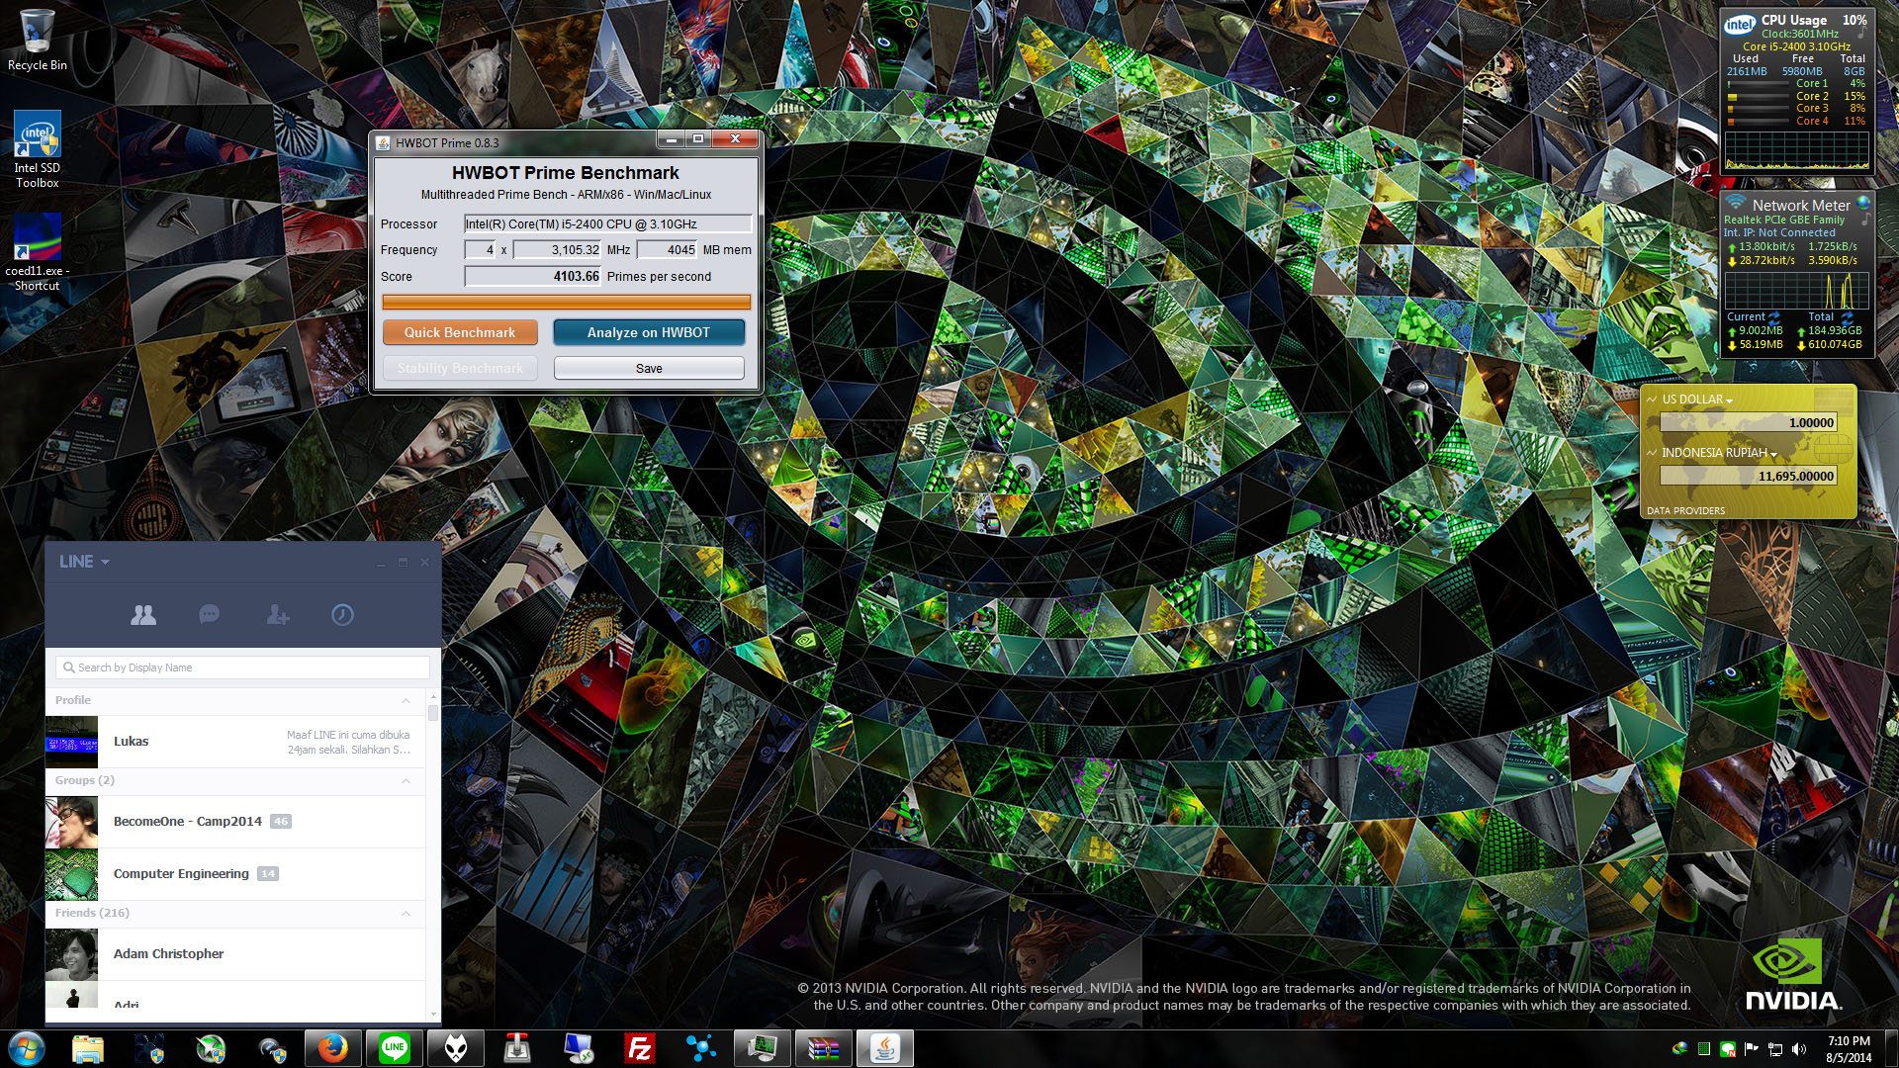Click LINE notification tray icon
This screenshot has width=1899, height=1068.
1728,1049
